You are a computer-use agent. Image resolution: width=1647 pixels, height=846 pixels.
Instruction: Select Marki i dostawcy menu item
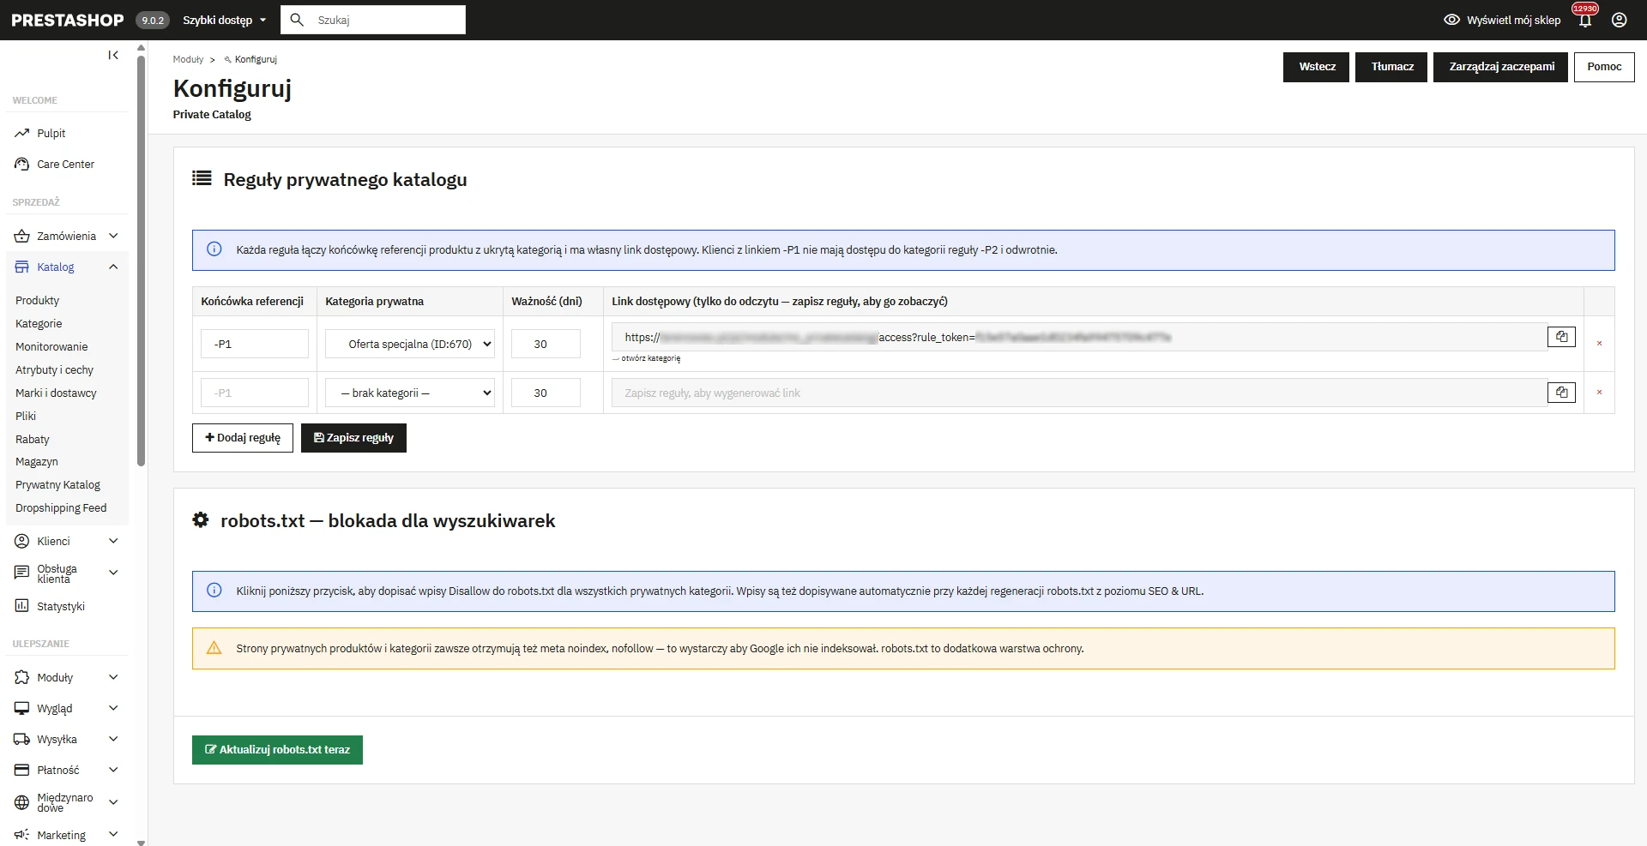point(56,393)
